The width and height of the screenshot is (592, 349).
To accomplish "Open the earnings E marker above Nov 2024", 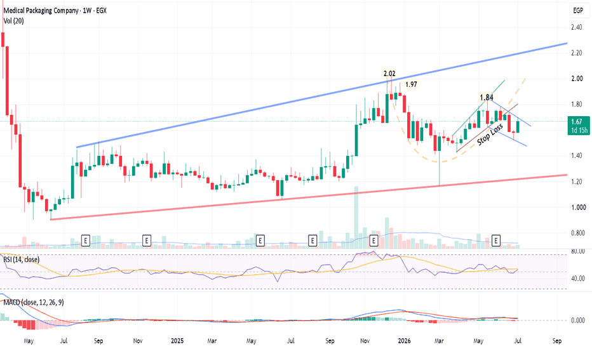I will (x=147, y=240).
